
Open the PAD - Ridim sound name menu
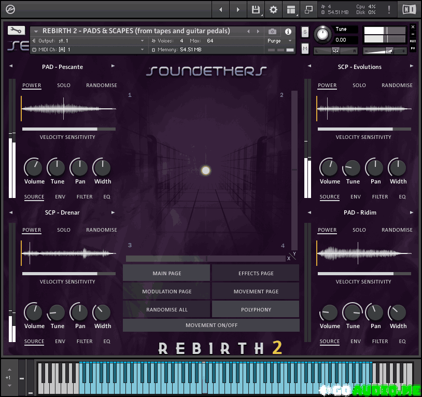click(360, 213)
